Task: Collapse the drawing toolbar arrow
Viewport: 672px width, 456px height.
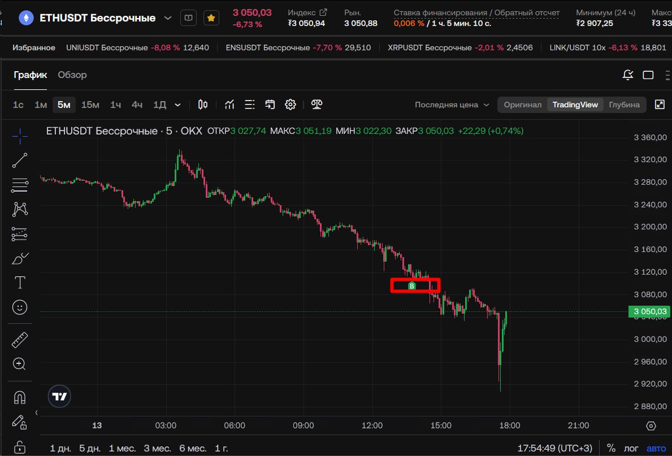Action: tap(36, 412)
